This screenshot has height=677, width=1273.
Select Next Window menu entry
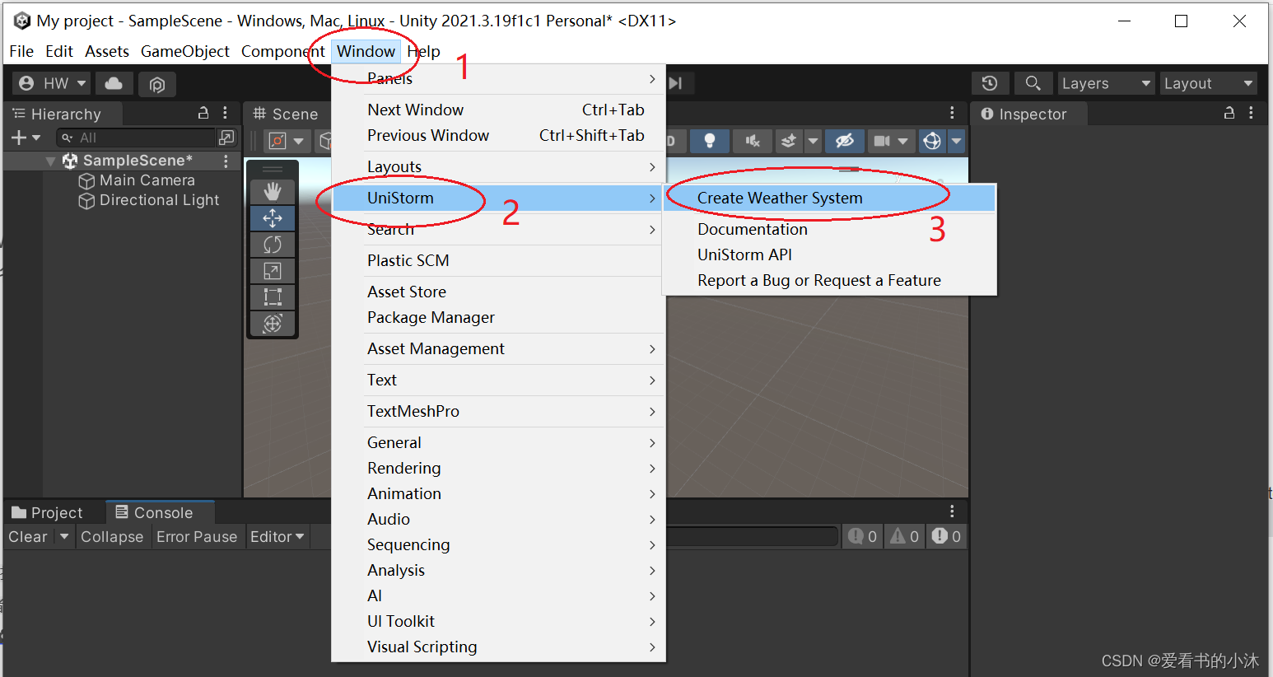[498, 110]
